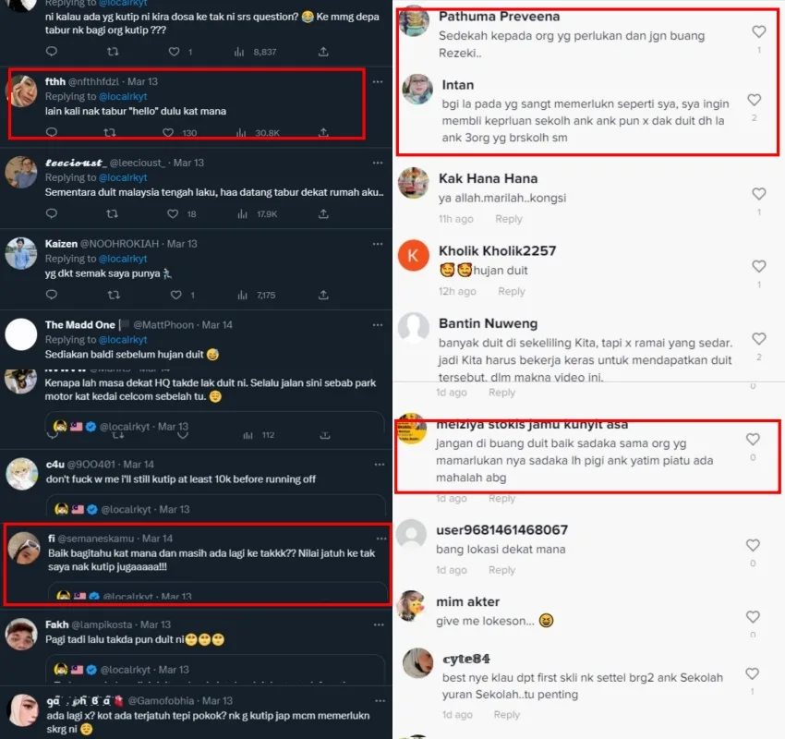Expand three-dot menu on leecioust's tweet
785x739 pixels.
377,163
